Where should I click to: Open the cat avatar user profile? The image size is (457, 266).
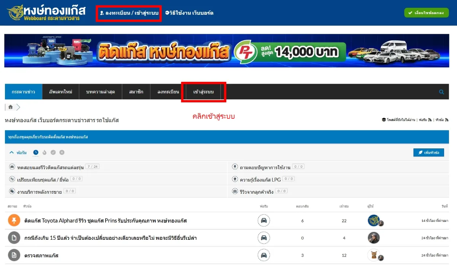pos(374,255)
